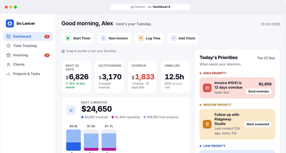Click the HIGH PRIORITY heading
The image size is (286, 153).
point(215,73)
